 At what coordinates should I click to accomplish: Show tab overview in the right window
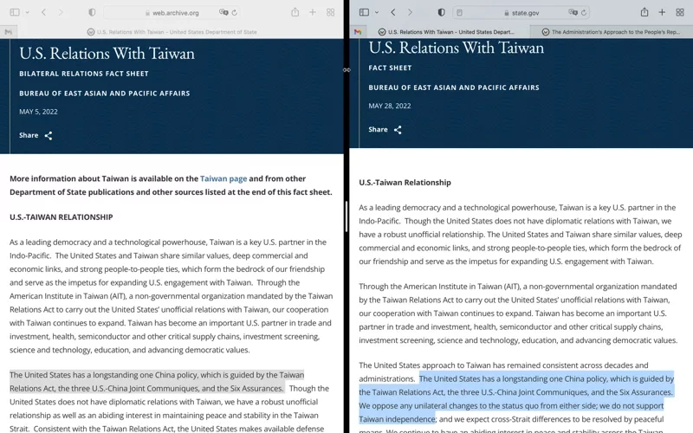coord(680,12)
